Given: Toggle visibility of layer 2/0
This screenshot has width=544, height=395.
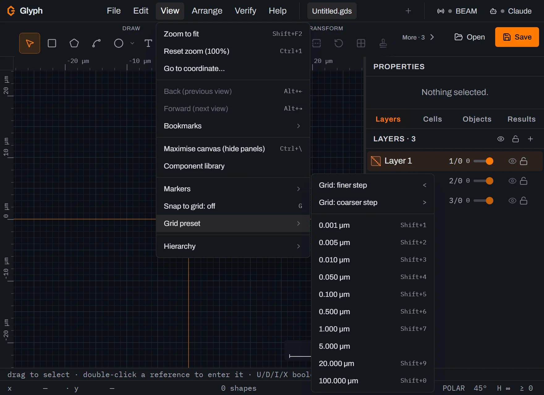Looking at the screenshot, I should pos(512,181).
